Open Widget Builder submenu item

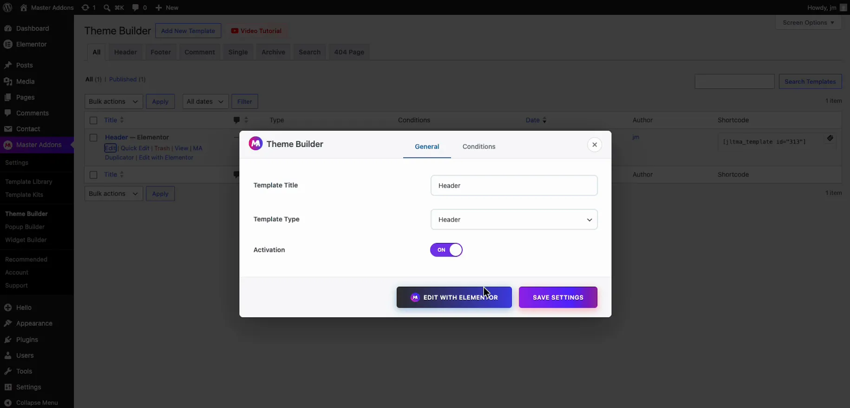click(x=26, y=240)
